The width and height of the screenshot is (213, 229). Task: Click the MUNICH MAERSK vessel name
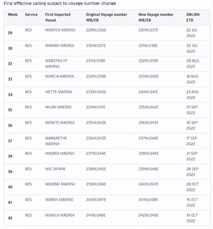click(x=60, y=215)
